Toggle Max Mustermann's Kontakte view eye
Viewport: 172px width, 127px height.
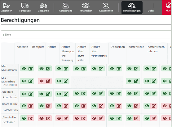coord(24,69)
